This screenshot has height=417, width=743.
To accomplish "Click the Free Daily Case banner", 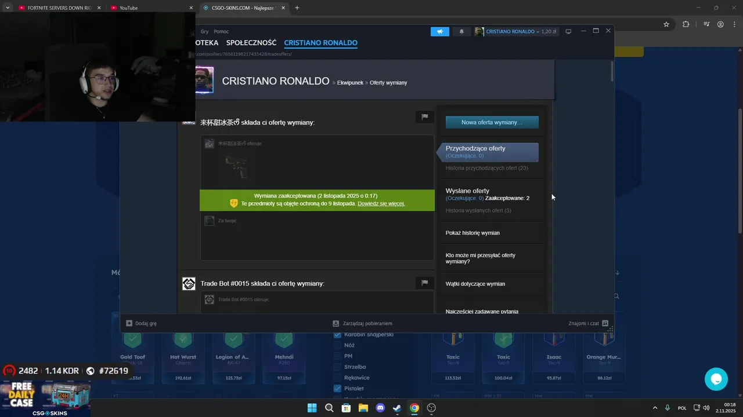I will [x=45, y=397].
